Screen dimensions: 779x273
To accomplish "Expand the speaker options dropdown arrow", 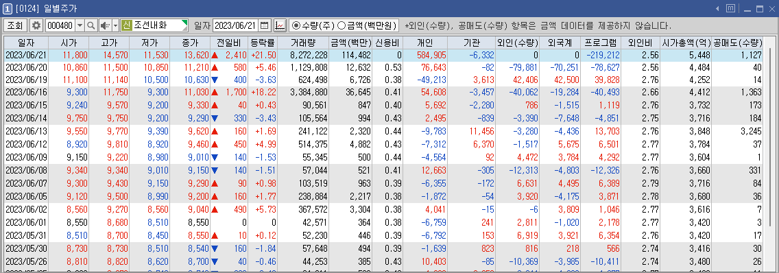I will pos(116,25).
